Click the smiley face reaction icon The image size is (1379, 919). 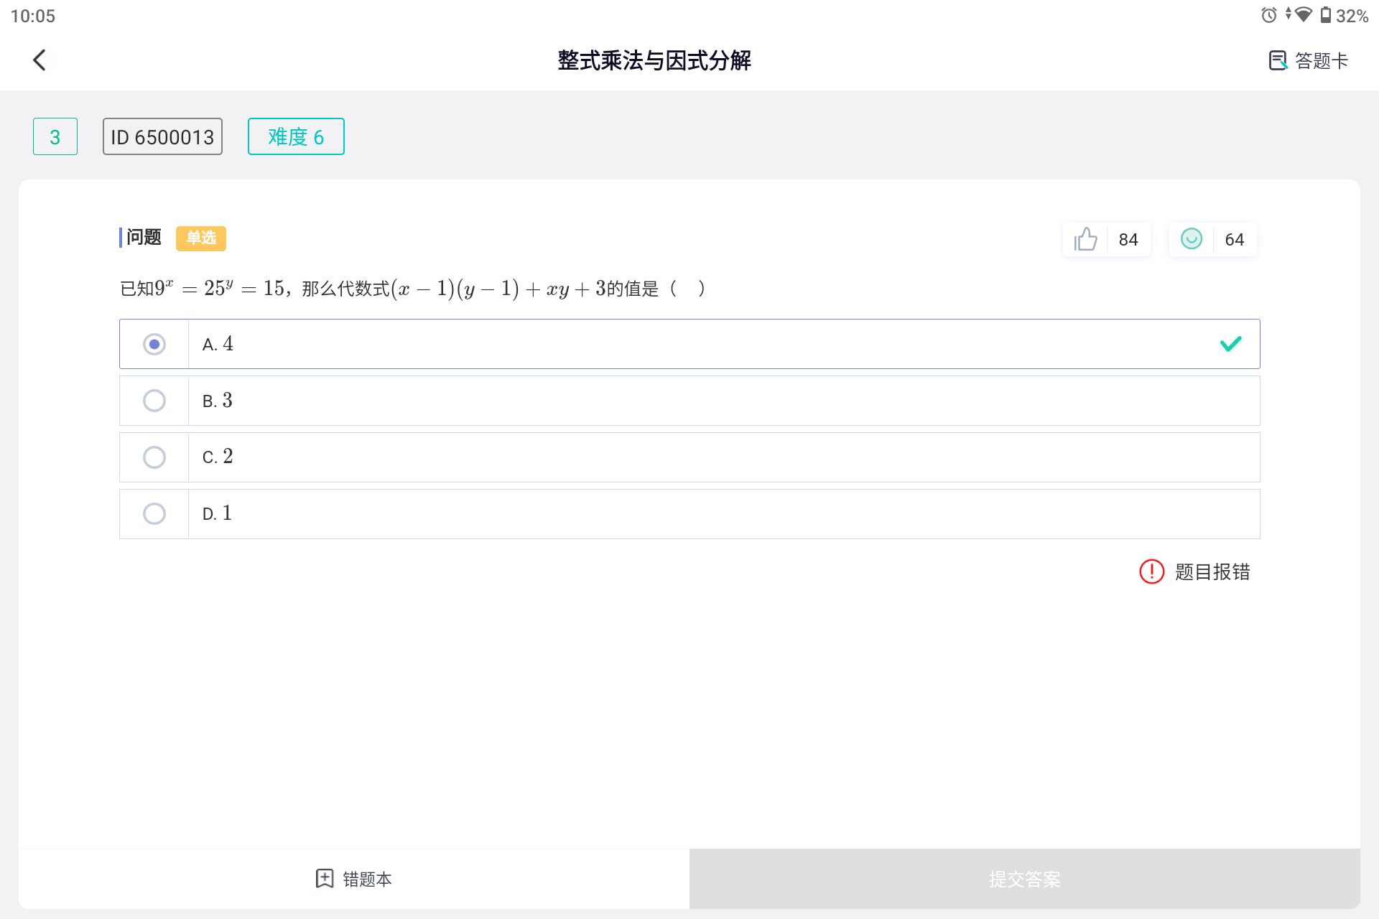coord(1192,239)
